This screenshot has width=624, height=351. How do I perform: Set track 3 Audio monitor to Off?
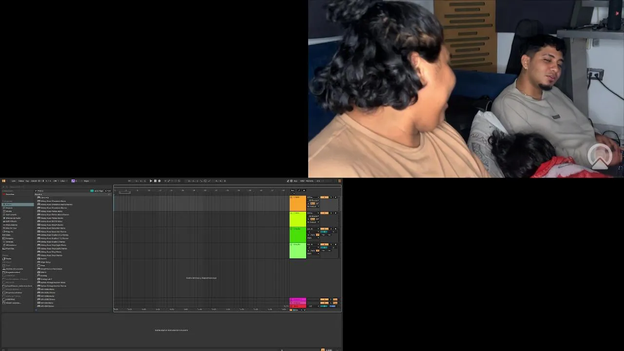(x=317, y=235)
